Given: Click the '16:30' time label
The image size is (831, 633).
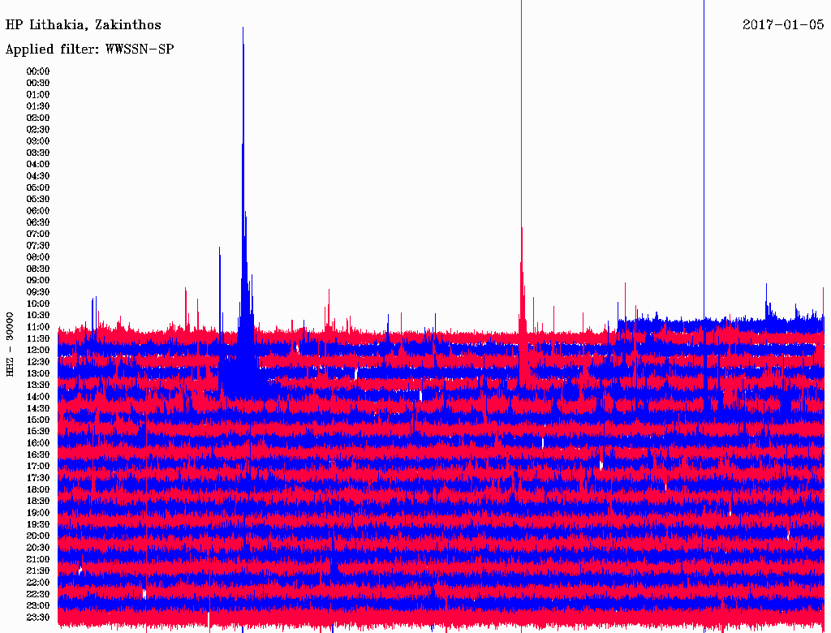Looking at the screenshot, I should [x=38, y=455].
